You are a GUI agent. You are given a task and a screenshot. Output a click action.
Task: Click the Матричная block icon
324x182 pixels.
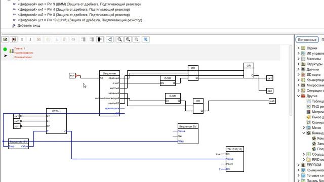tap(308, 112)
